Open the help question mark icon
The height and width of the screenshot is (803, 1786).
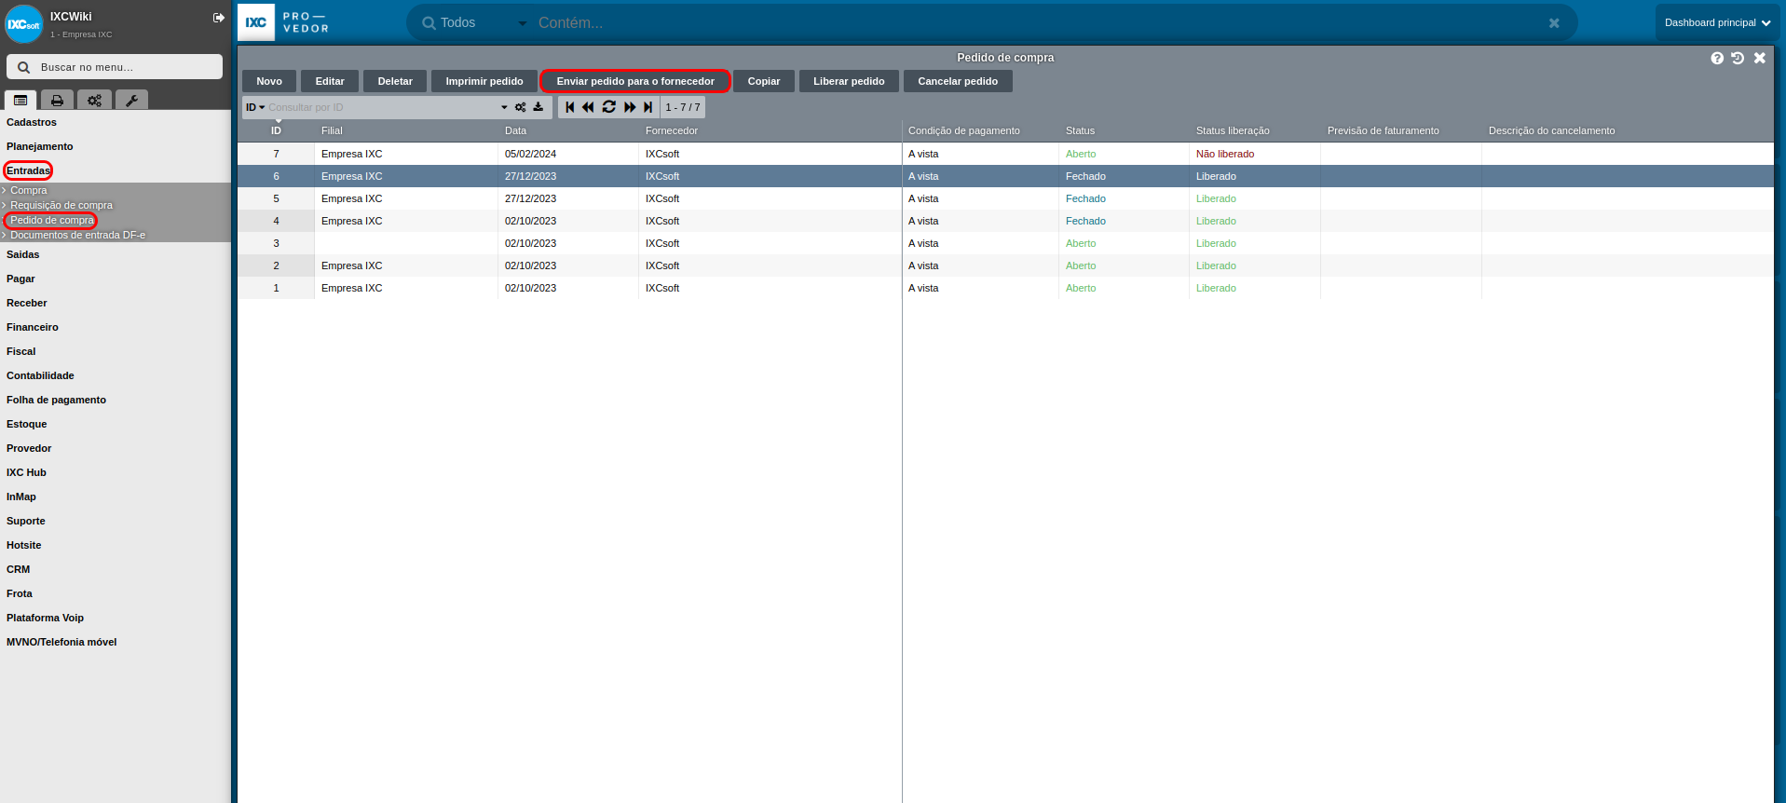[1717, 58]
